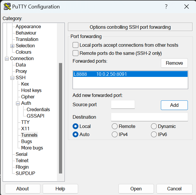Expand the Selection tree node
Screen dimensions: 196x195
pyautogui.click(x=12, y=46)
